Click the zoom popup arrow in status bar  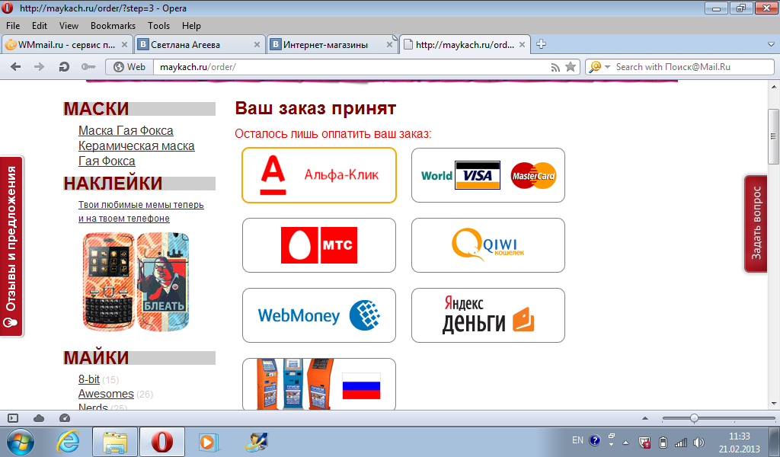(x=645, y=418)
